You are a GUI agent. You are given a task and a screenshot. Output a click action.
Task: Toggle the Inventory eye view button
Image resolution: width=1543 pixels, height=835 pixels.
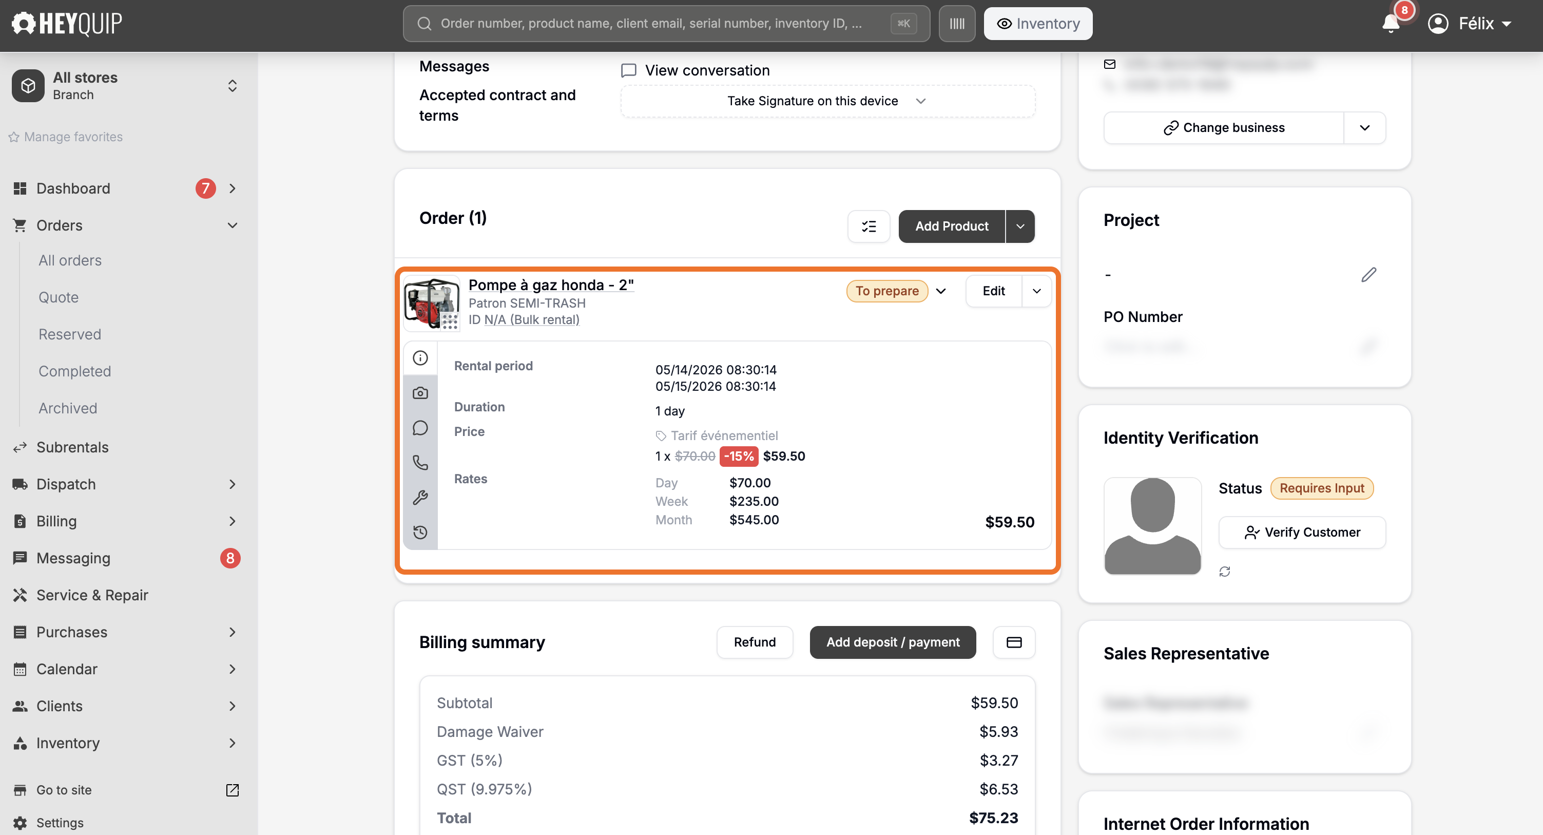tap(1037, 24)
